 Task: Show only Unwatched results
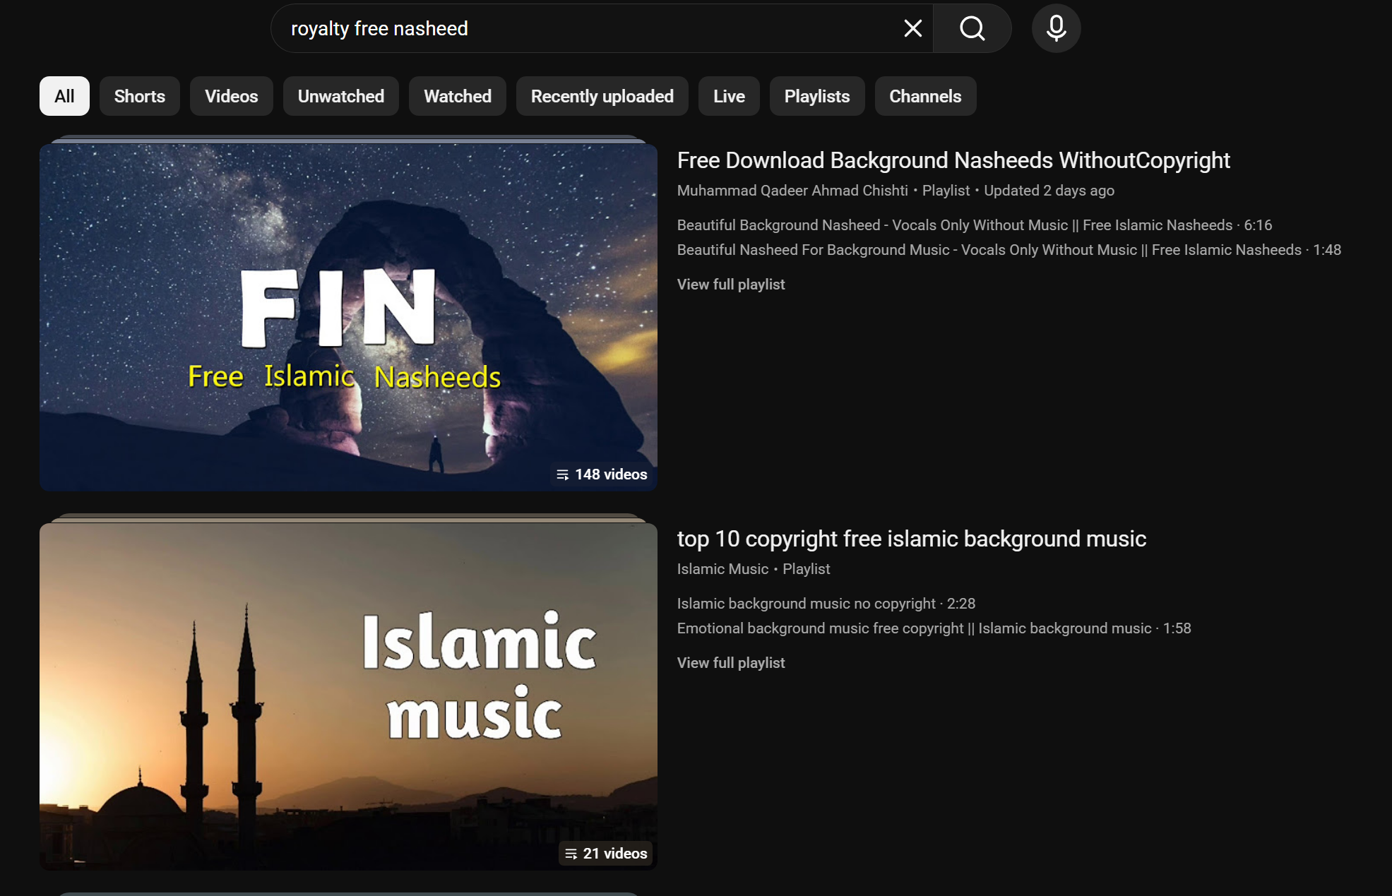pos(340,96)
